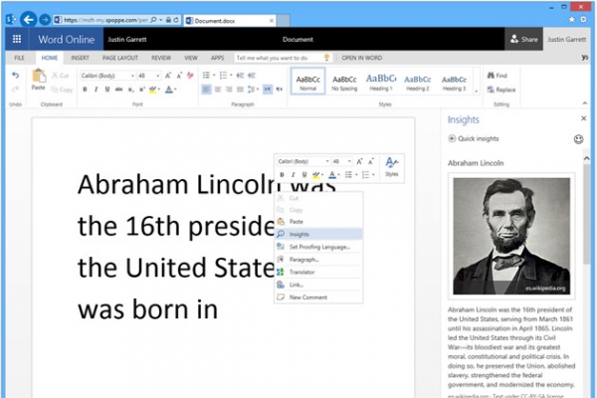
Task: Click the browser back arrow button
Action: coord(28,20)
